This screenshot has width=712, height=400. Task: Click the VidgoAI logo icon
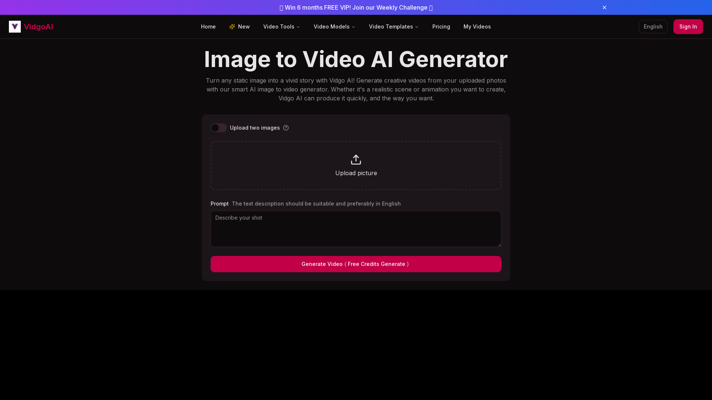pos(15,26)
